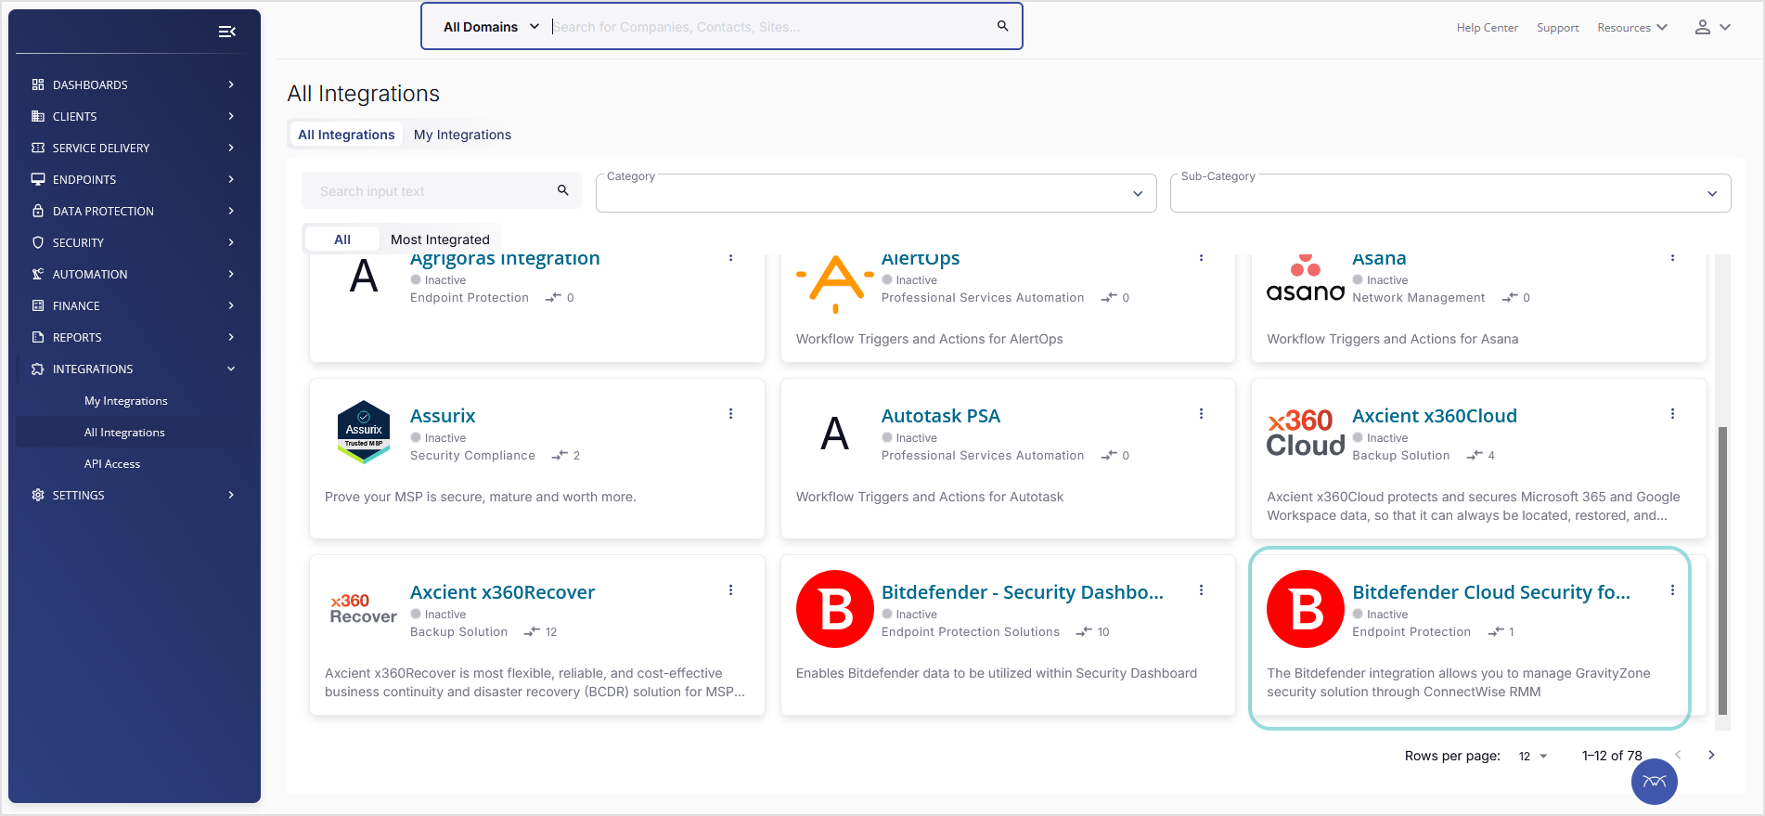Open All Integrations sidebar item

pos(124,433)
